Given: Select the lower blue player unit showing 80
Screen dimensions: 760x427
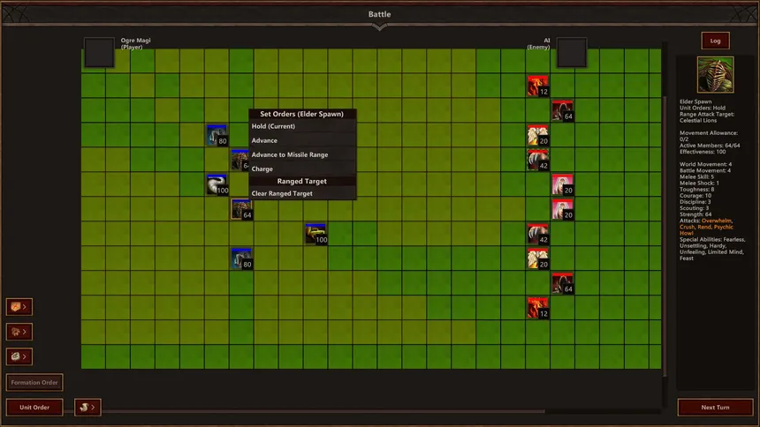Looking at the screenshot, I should click(241, 258).
